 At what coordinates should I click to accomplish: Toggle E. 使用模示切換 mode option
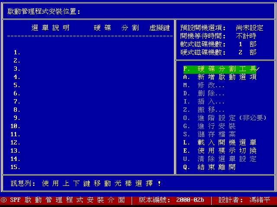tap(219, 151)
